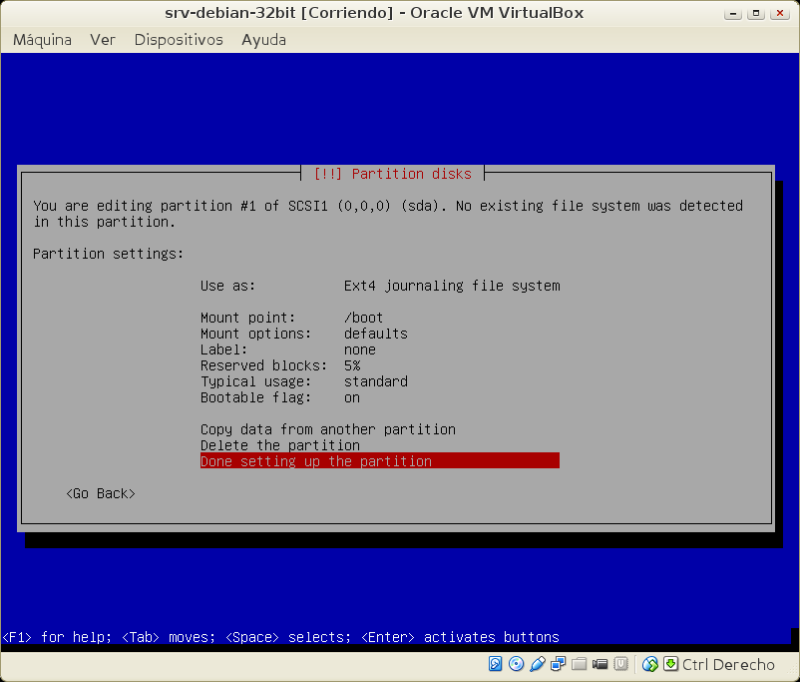
Task: Open the Dispositivos menu
Action: click(x=179, y=40)
